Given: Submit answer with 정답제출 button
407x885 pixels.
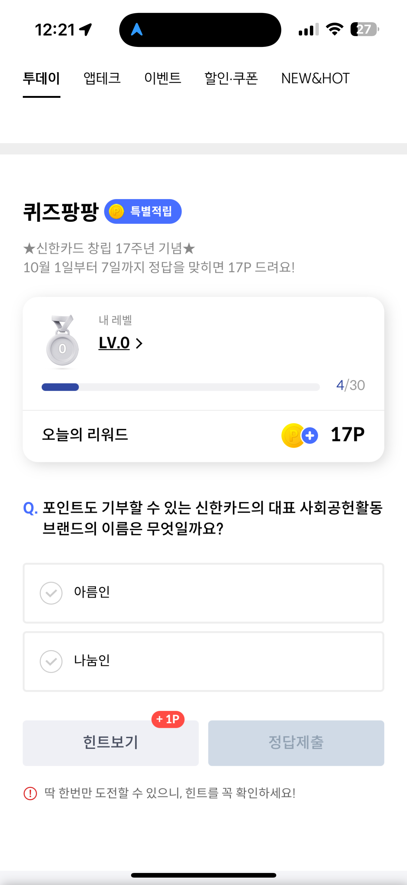Looking at the screenshot, I should 296,742.
